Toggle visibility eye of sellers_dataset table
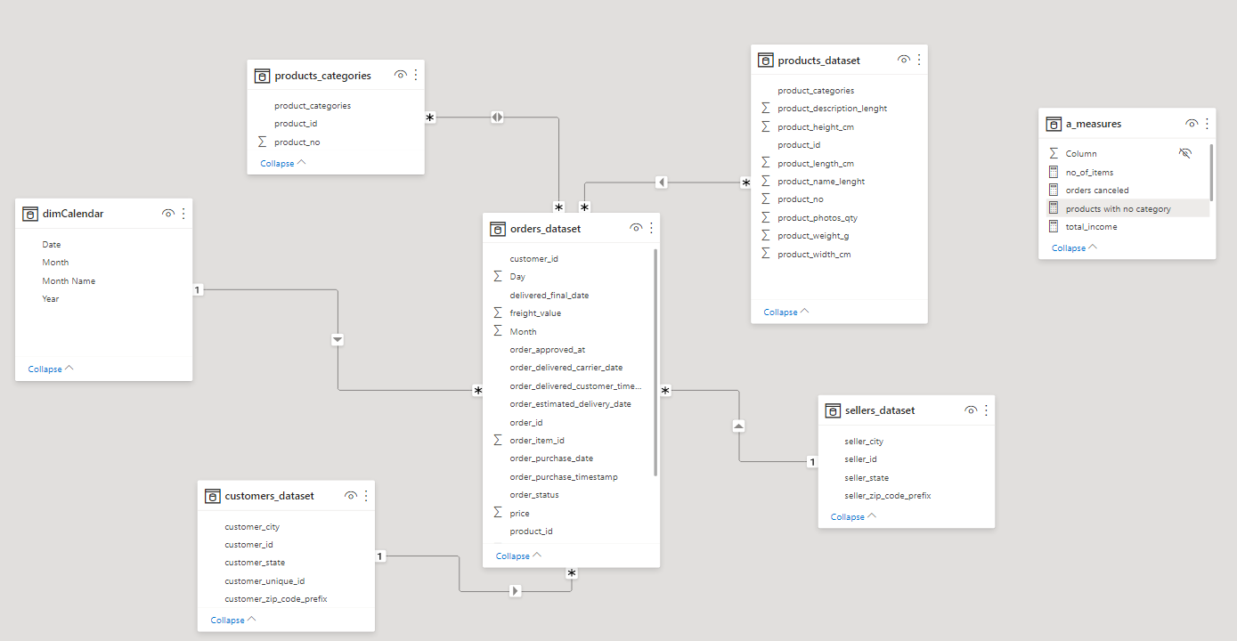This screenshot has height=641, width=1237. [x=971, y=410]
